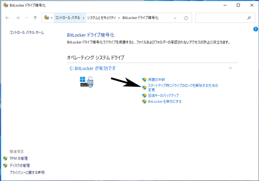Click shield icon beside ディスクの管理
This screenshot has width=259, height=181.
[x=5, y=165]
